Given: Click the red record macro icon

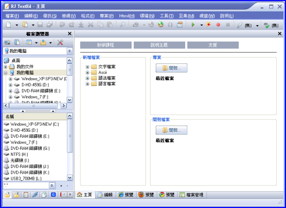Looking at the screenshot, I should [218, 25].
